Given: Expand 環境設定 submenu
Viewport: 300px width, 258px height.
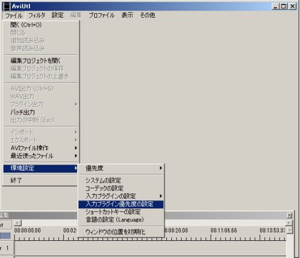Looking at the screenshot, I should [x=41, y=168].
